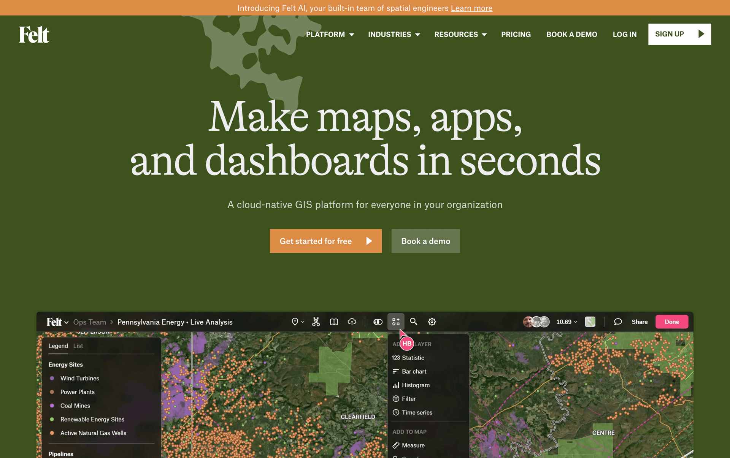This screenshot has width=730, height=458.
Task: Click the collaborator avatars group
Action: [x=536, y=322]
